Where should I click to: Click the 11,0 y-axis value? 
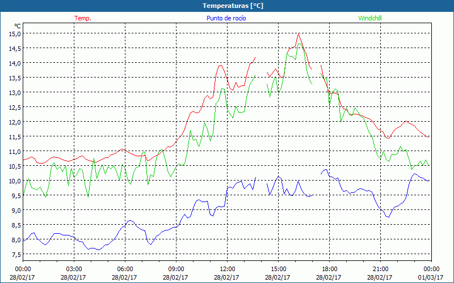point(15,152)
